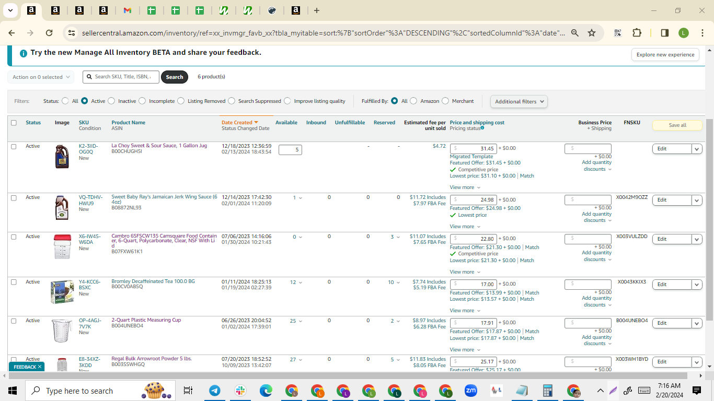714x401 pixels.
Task: Switch to the Gmail browser tab
Action: (127, 10)
